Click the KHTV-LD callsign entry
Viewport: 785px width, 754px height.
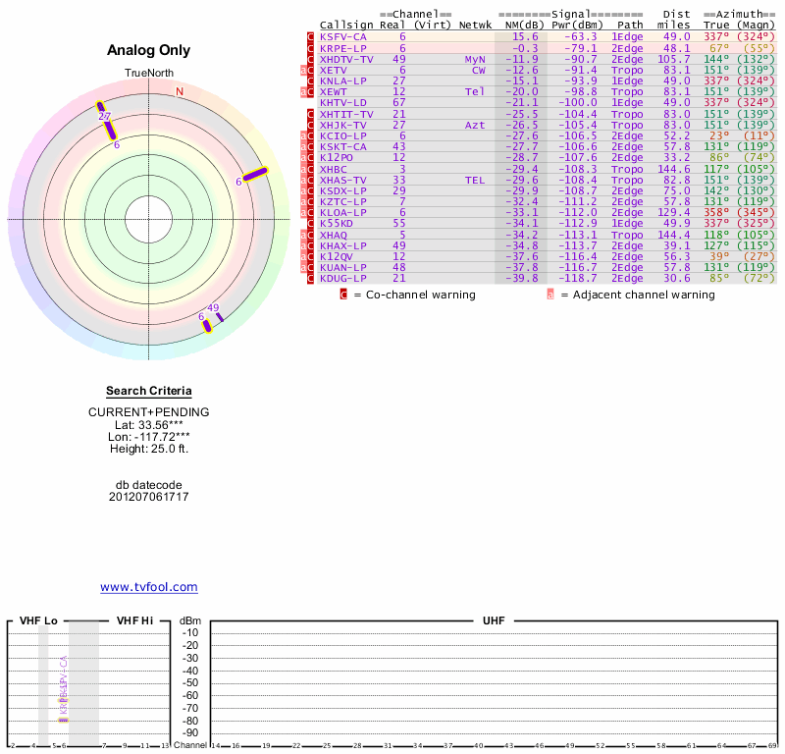point(342,103)
